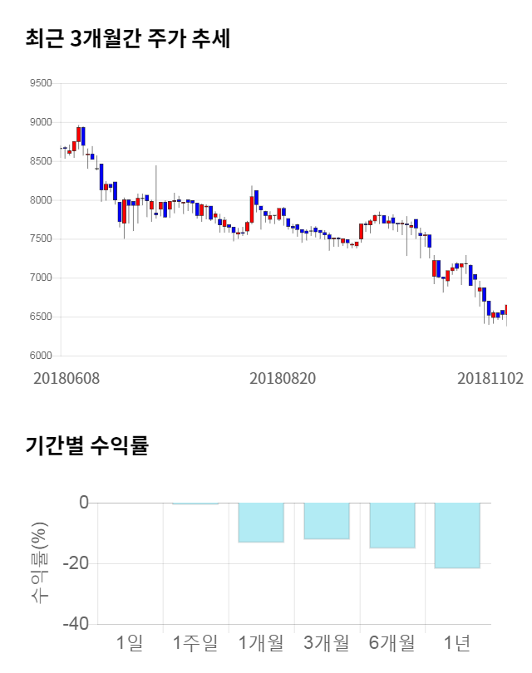
Task: Click the 1년 return bar
Action: (x=458, y=535)
